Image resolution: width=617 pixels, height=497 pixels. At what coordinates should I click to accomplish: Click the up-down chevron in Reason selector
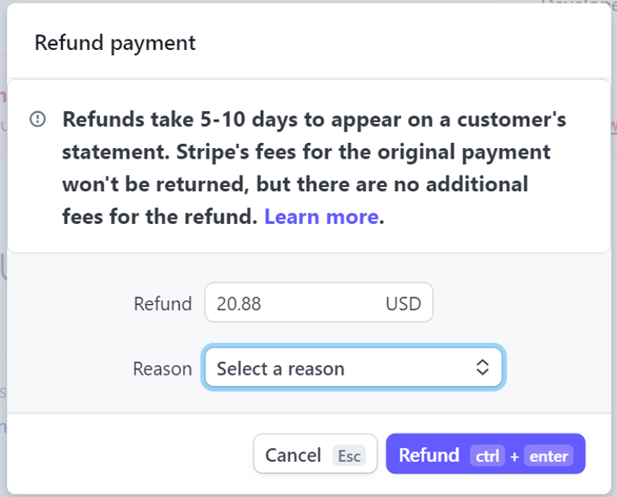coord(483,368)
